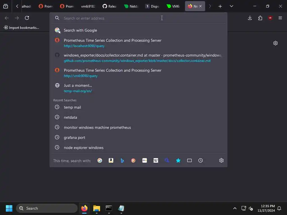Switch to the GitHub Releases tab
Image resolution: width=287 pixels, height=215 pixels.
click(110, 6)
